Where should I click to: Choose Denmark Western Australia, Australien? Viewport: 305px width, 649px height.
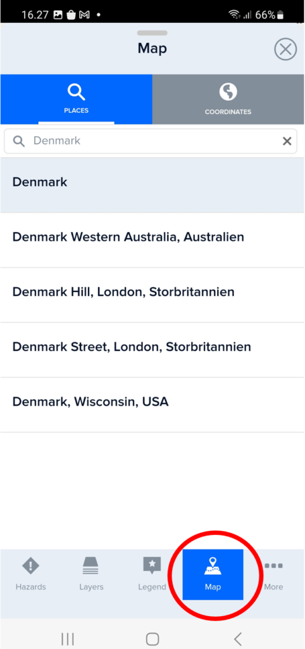(x=152, y=240)
